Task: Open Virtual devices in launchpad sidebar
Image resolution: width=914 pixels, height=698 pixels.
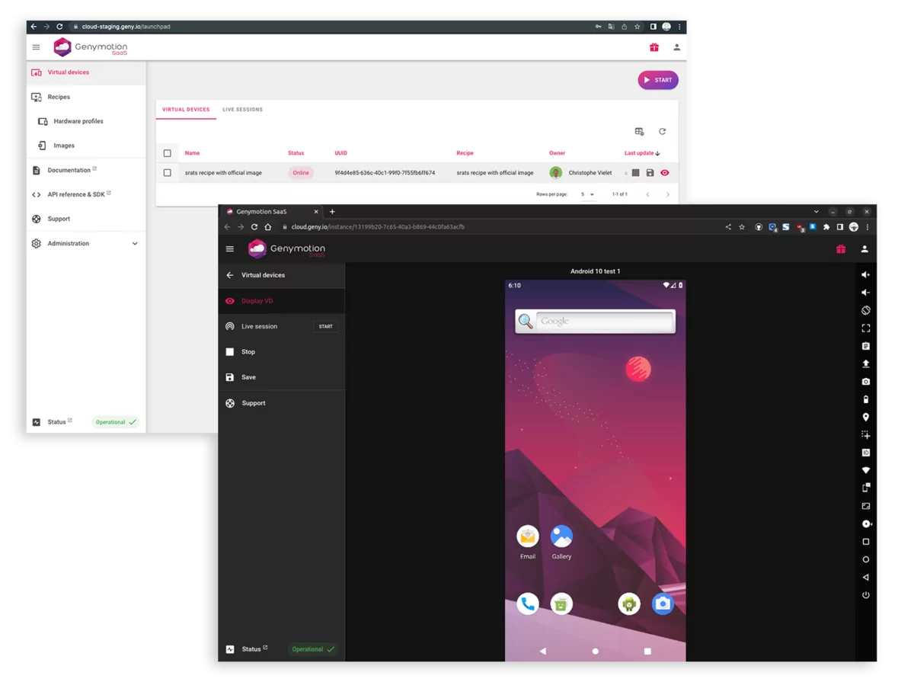Action: coord(85,72)
